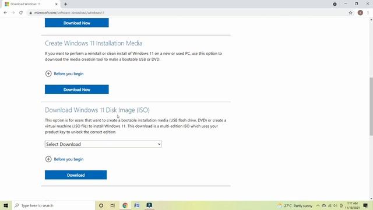373x210 pixels.
Task: Click the Download Windows 11 Disk Image (ISO) heading
Action: click(x=97, y=110)
